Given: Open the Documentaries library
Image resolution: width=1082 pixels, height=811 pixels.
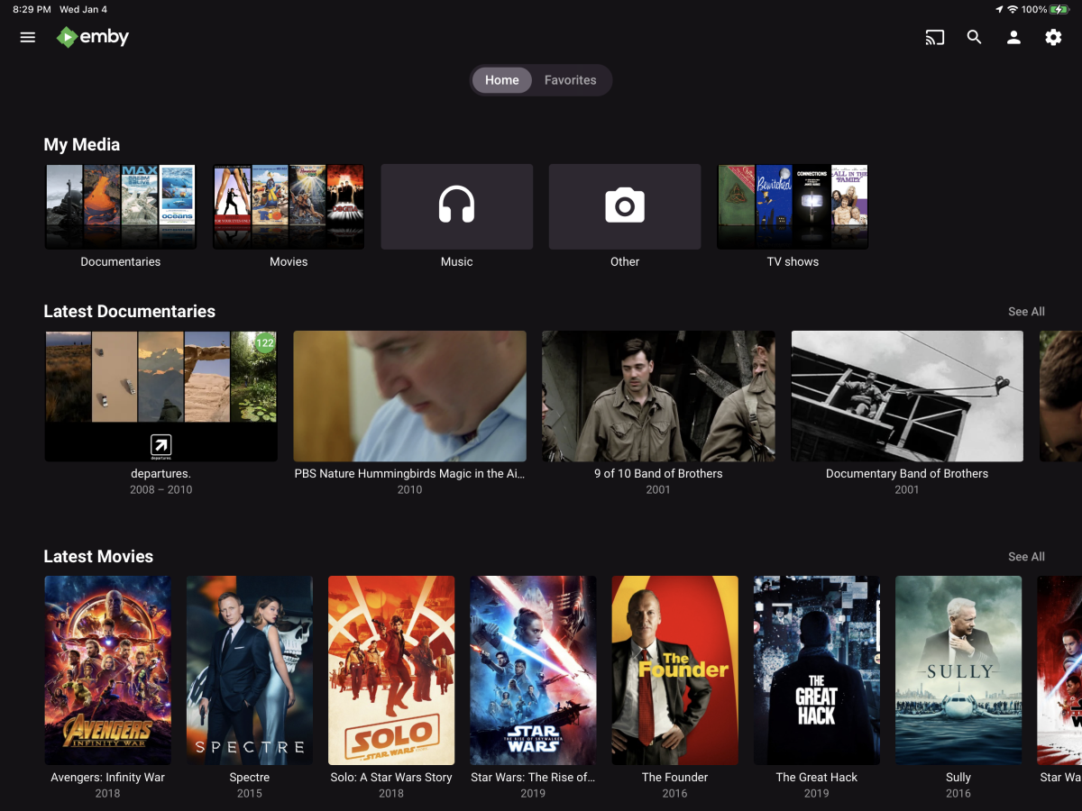Looking at the screenshot, I should pos(121,206).
